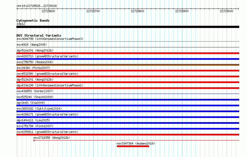
Task: Select the nsv525240 (Shaikh2009) label
Action: point(35,97)
